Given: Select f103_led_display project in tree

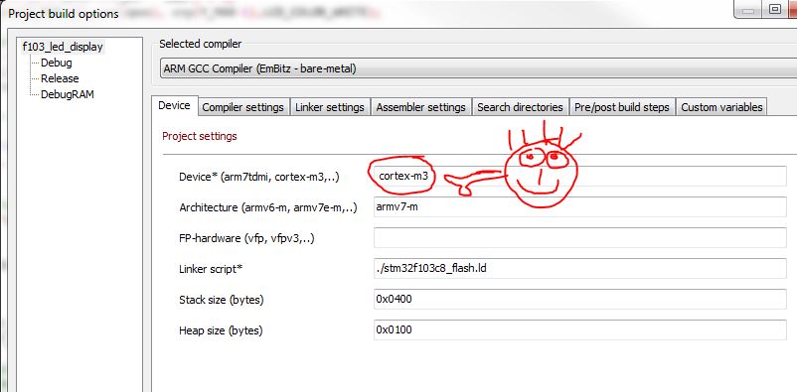Looking at the screenshot, I should (x=63, y=47).
